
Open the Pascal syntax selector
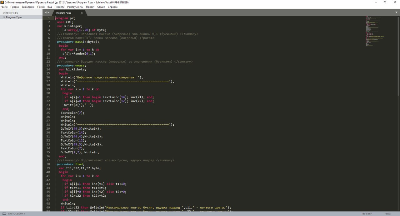[387, 214]
